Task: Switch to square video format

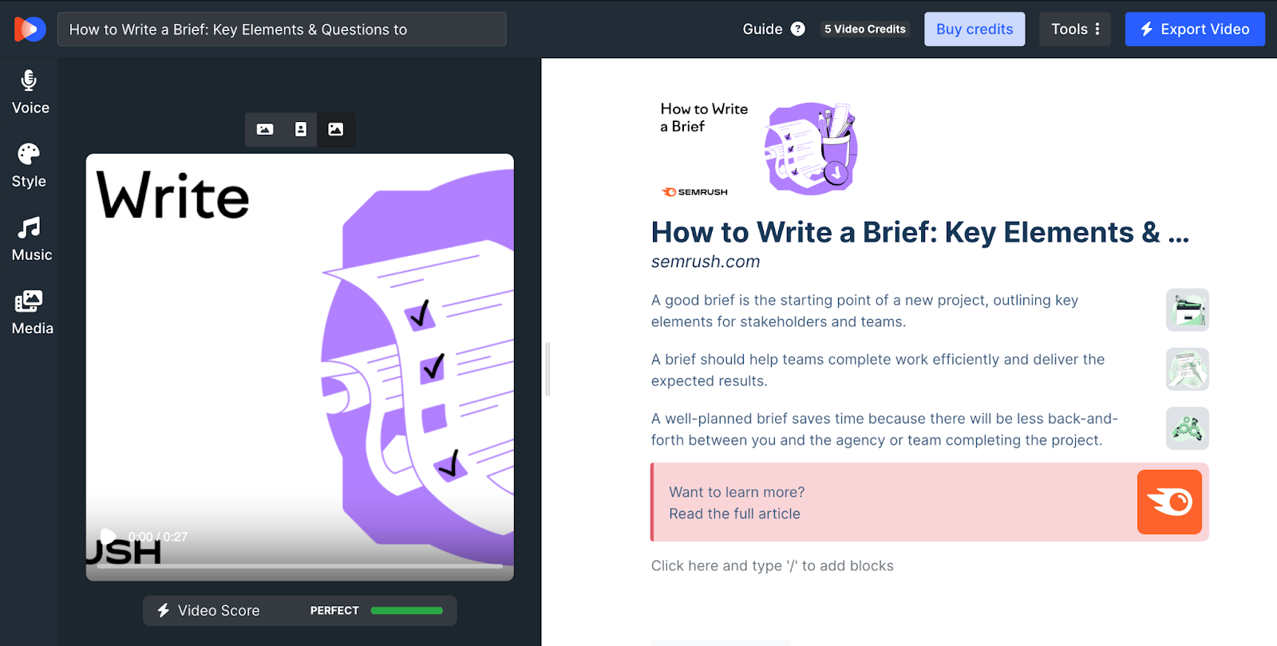Action: (x=336, y=129)
